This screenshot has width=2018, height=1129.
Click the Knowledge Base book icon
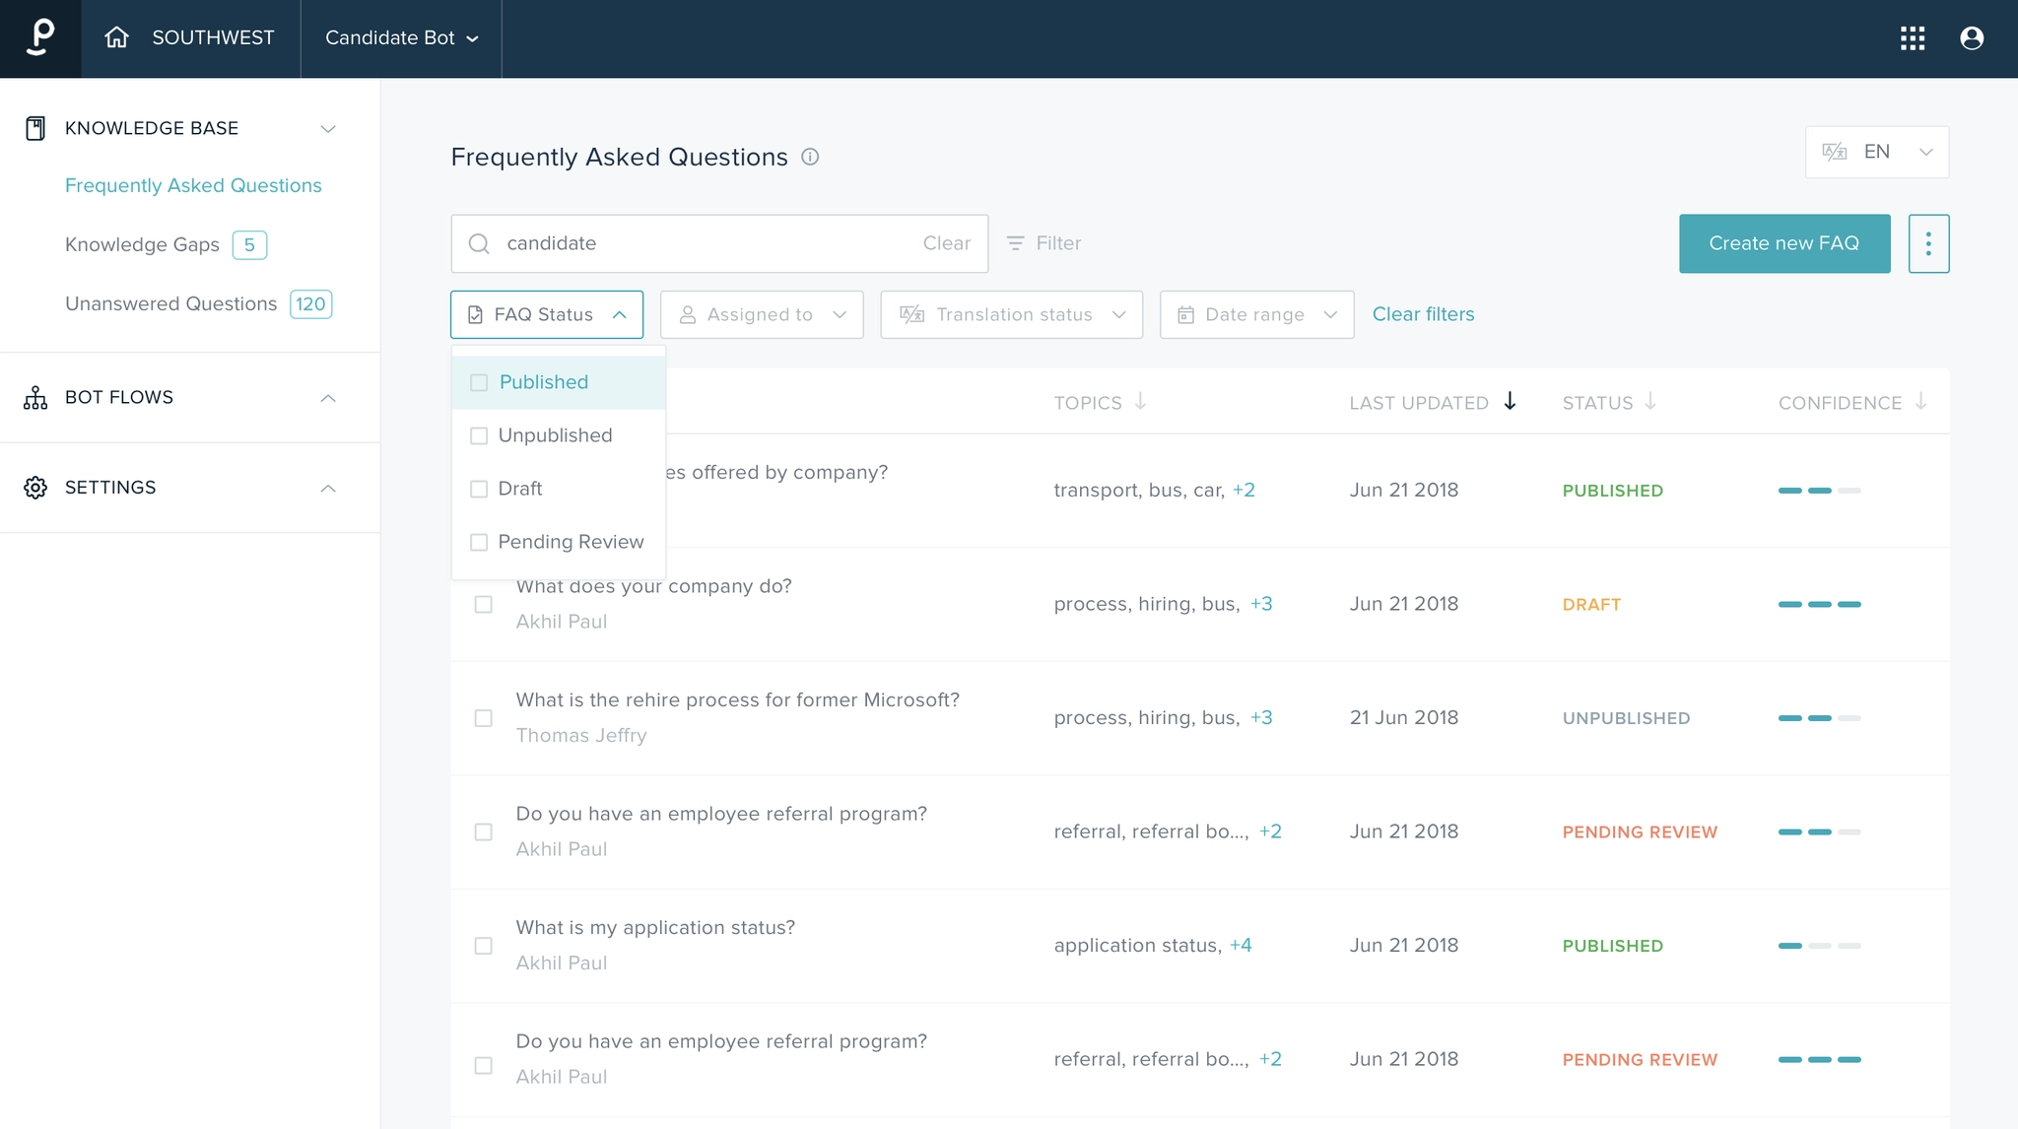point(35,128)
